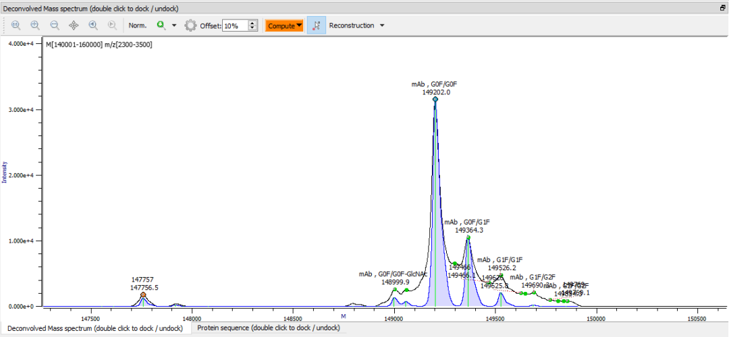Switch to Protein sequence tab
This screenshot has width=729, height=337.
click(268, 328)
